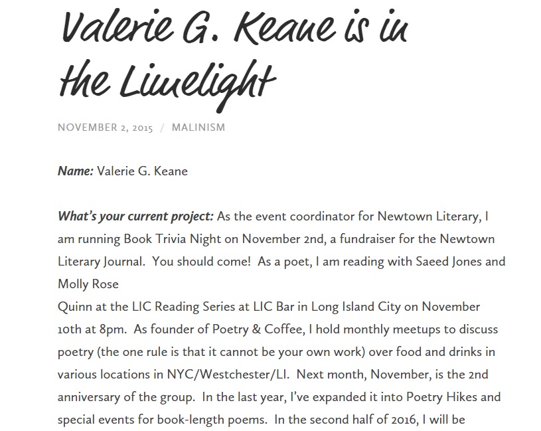This screenshot has width=541, height=431.
Task: Open the MALINISM author link
Action: (x=198, y=128)
